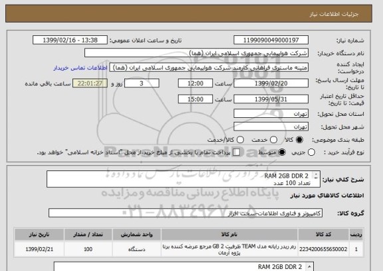
Task: Click need date cell 1399/02/21
Action: point(39,249)
